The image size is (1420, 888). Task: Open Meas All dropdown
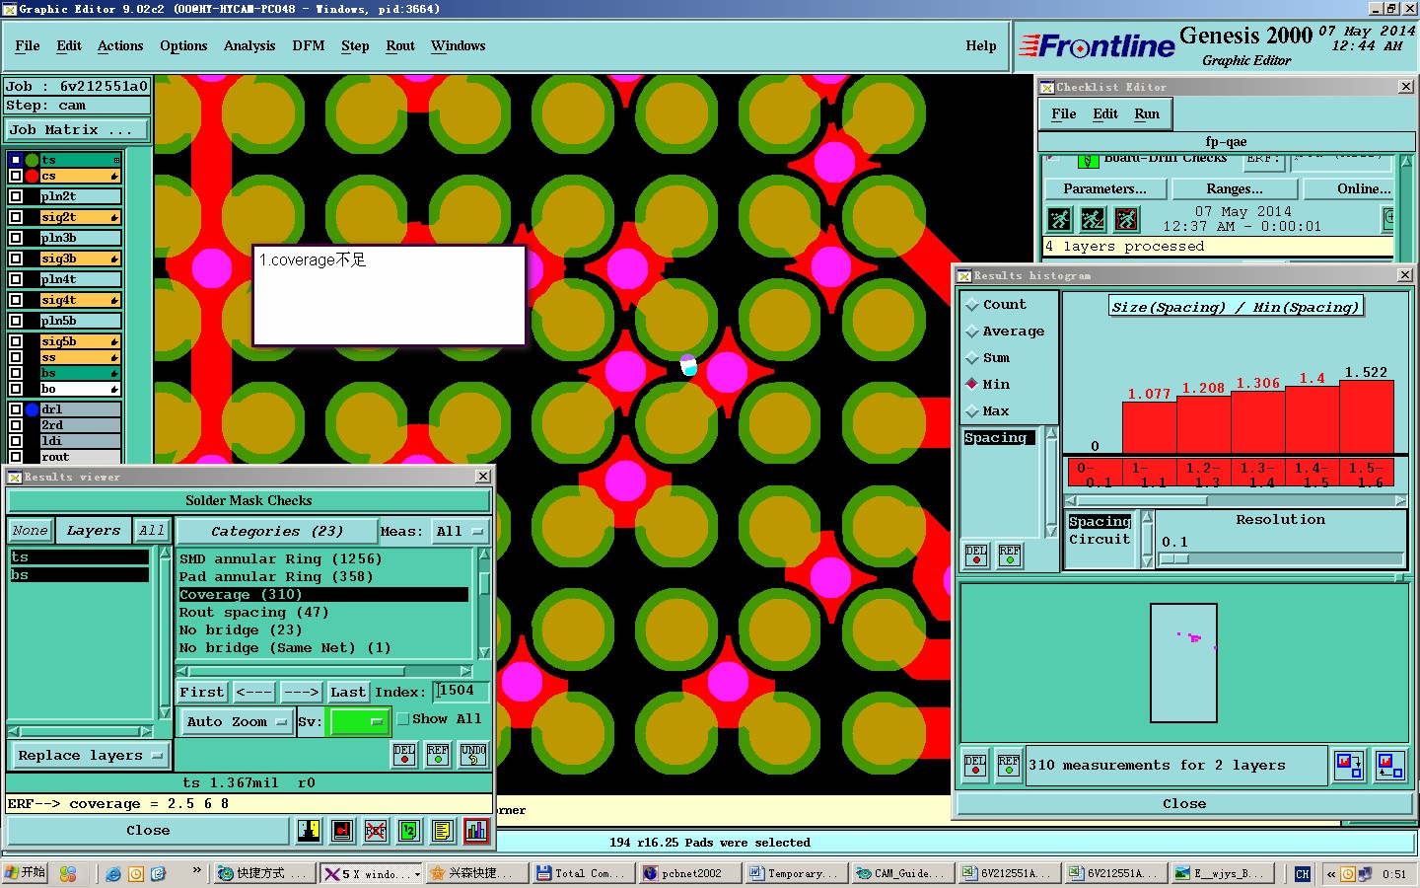[460, 532]
